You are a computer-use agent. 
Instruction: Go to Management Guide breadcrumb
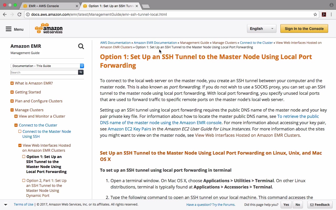coord(195,43)
